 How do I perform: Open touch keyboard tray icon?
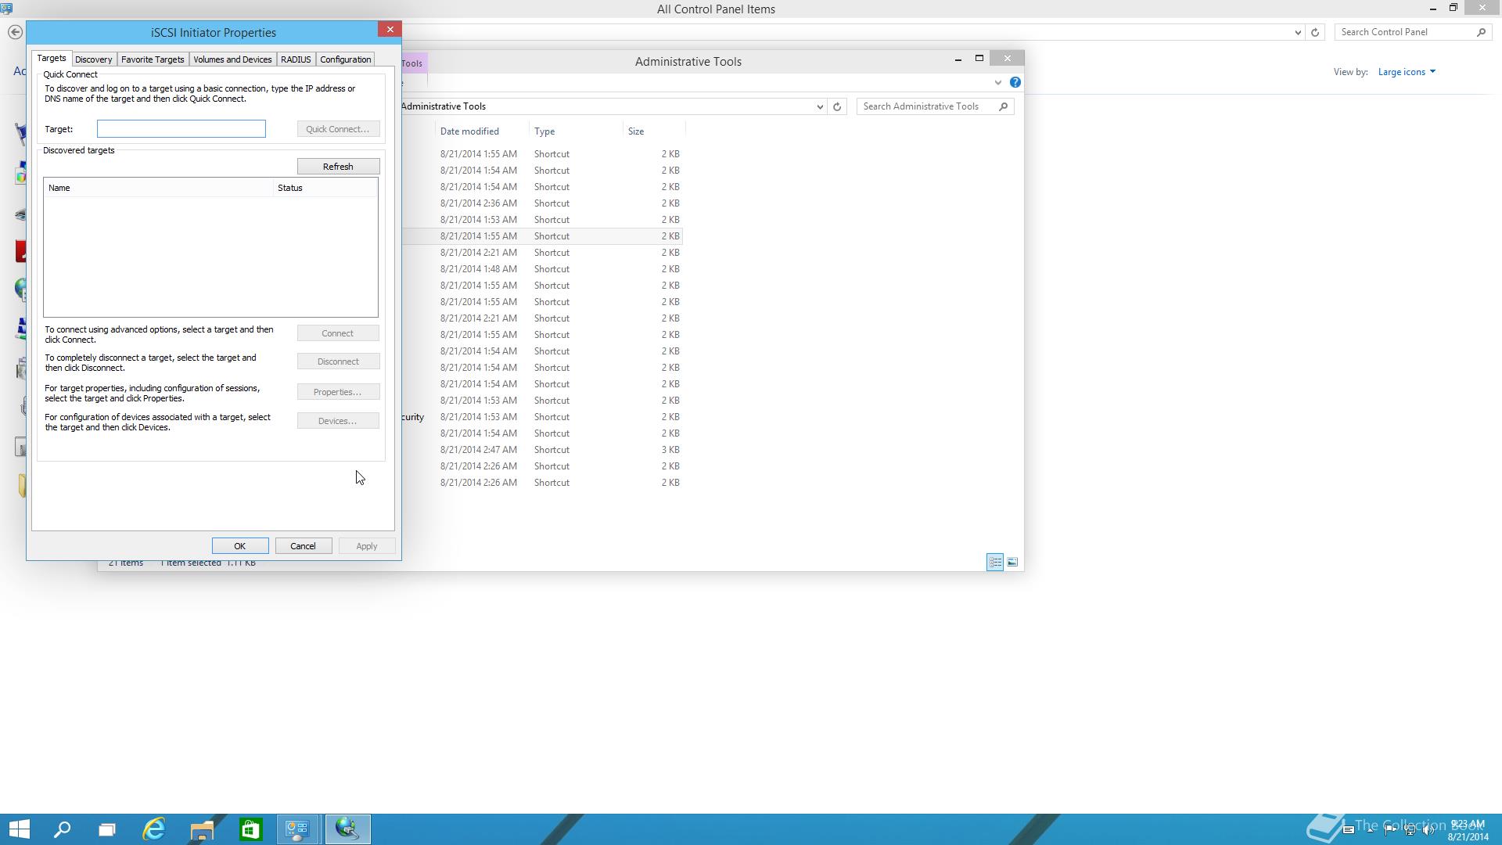point(1349,830)
